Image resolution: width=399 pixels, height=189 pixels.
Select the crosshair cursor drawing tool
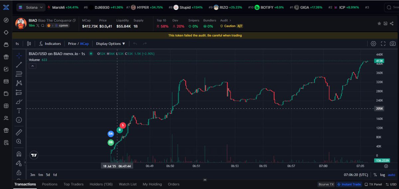click(19, 55)
